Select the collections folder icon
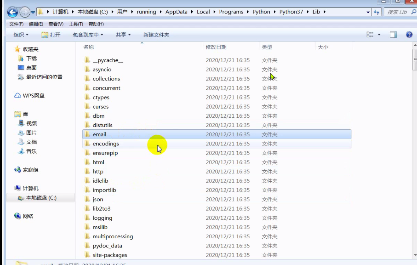 click(87, 79)
